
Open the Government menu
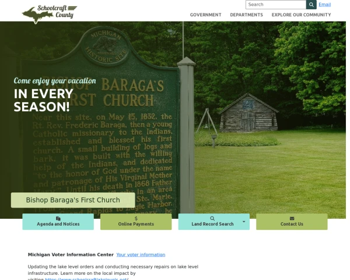(x=205, y=15)
